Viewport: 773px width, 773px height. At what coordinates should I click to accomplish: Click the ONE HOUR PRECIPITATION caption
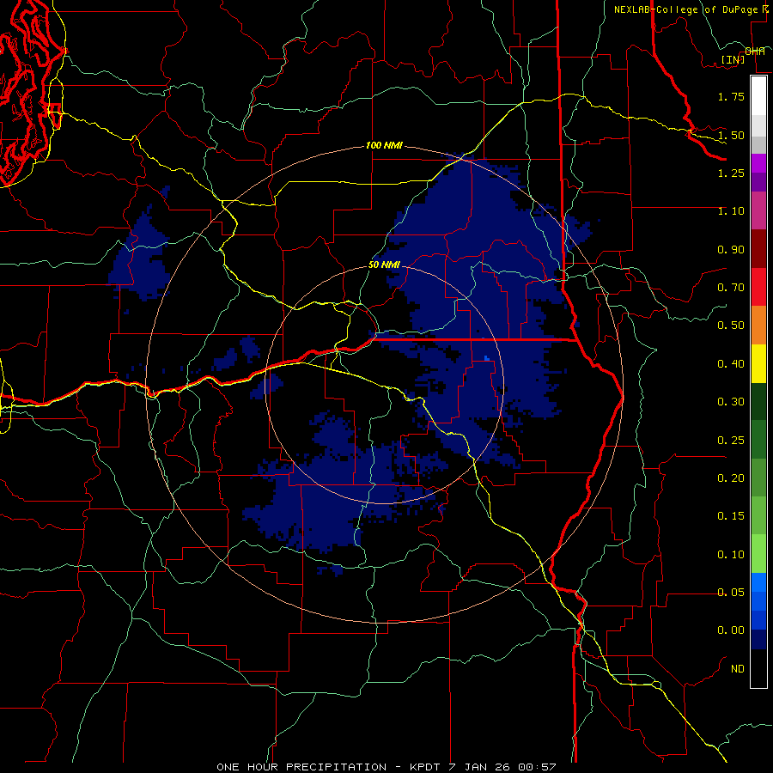click(x=301, y=767)
